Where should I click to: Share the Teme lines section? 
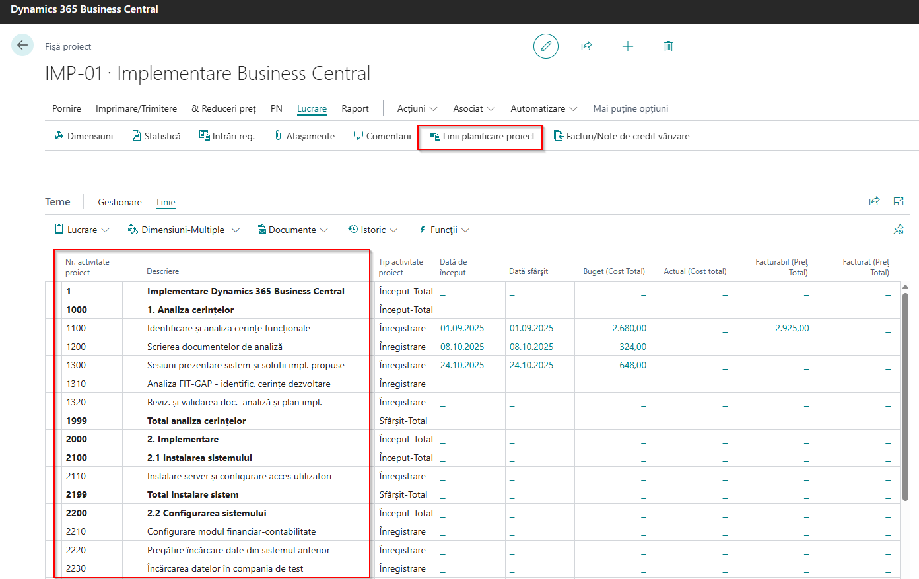[874, 202]
